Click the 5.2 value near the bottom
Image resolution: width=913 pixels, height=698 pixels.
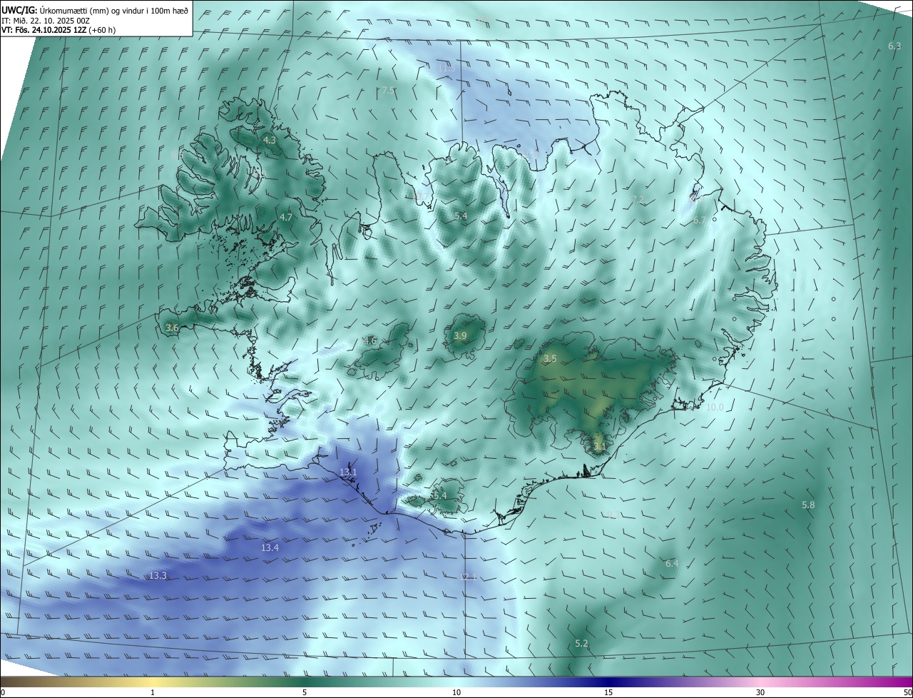[581, 644]
